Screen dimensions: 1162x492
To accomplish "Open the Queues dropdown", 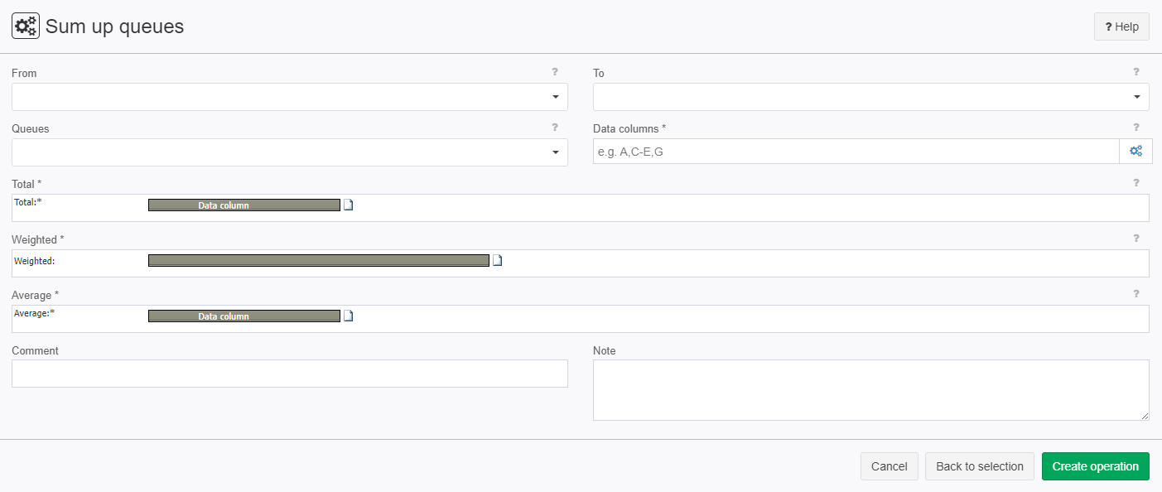I will [x=290, y=152].
